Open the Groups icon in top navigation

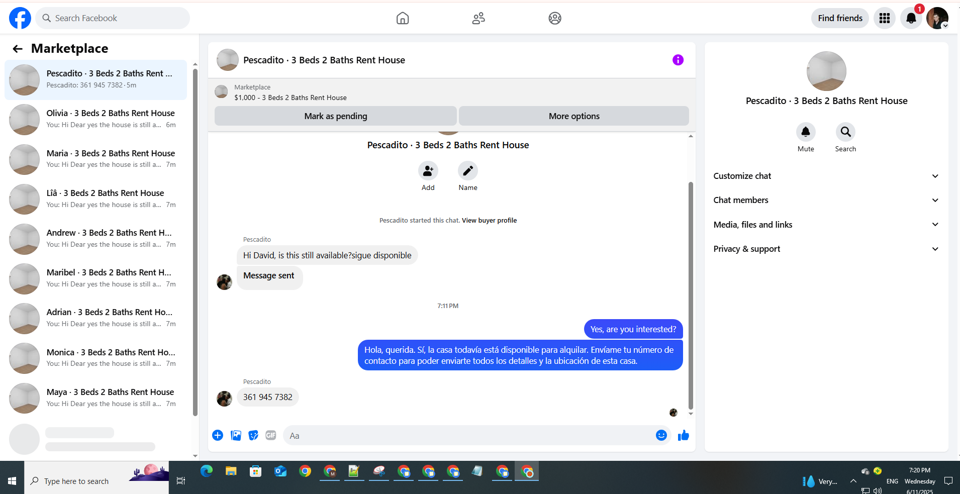click(x=555, y=18)
